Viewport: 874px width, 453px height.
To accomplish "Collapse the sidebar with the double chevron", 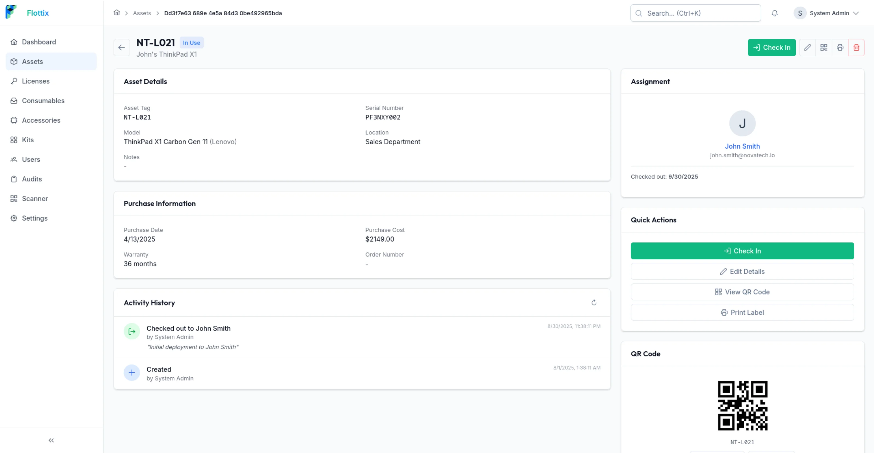I will (51, 440).
